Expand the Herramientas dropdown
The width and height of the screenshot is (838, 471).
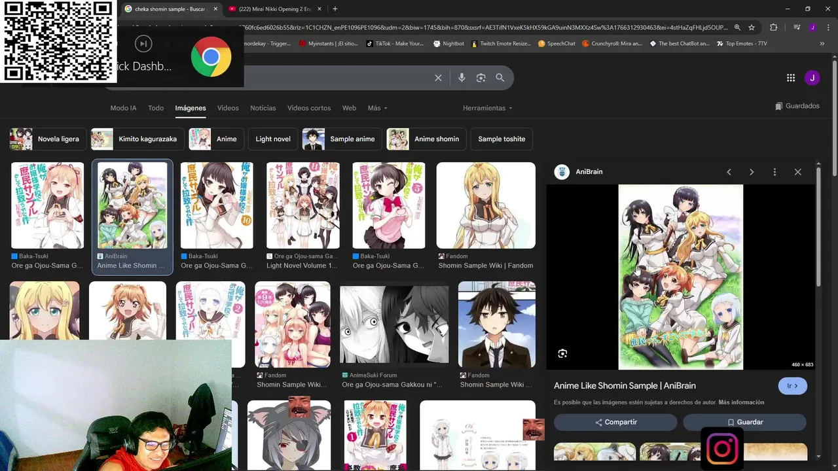pyautogui.click(x=487, y=108)
